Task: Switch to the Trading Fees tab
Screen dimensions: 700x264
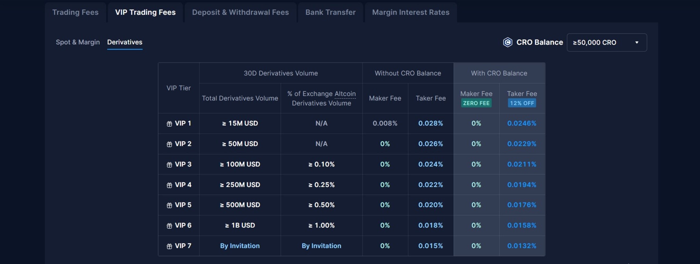Action: pyautogui.click(x=75, y=12)
